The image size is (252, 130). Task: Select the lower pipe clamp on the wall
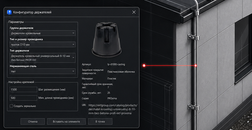click(x=193, y=107)
